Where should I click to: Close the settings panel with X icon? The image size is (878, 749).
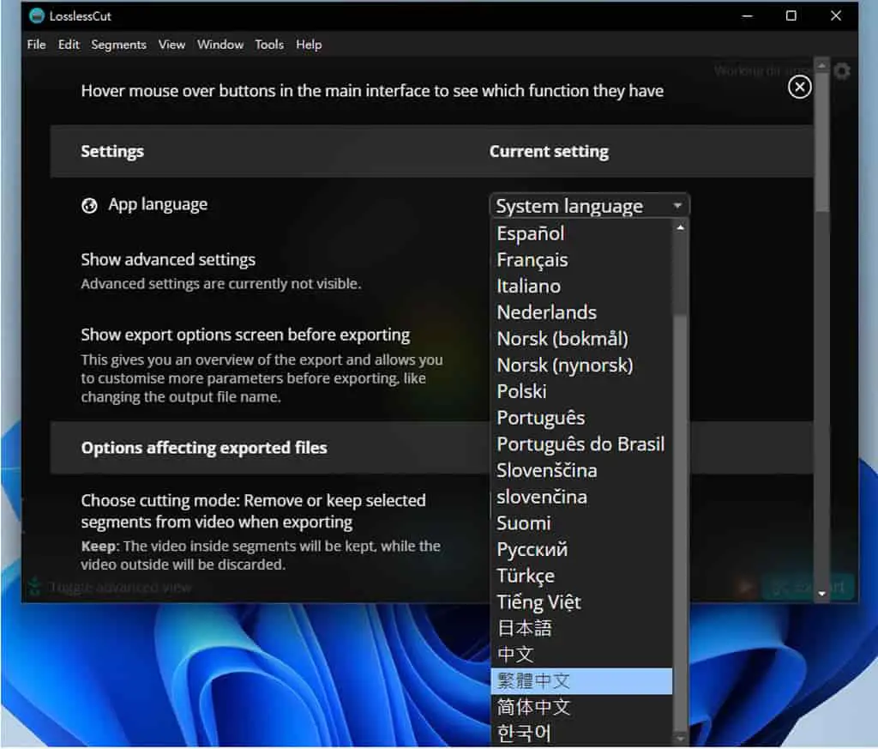[799, 87]
